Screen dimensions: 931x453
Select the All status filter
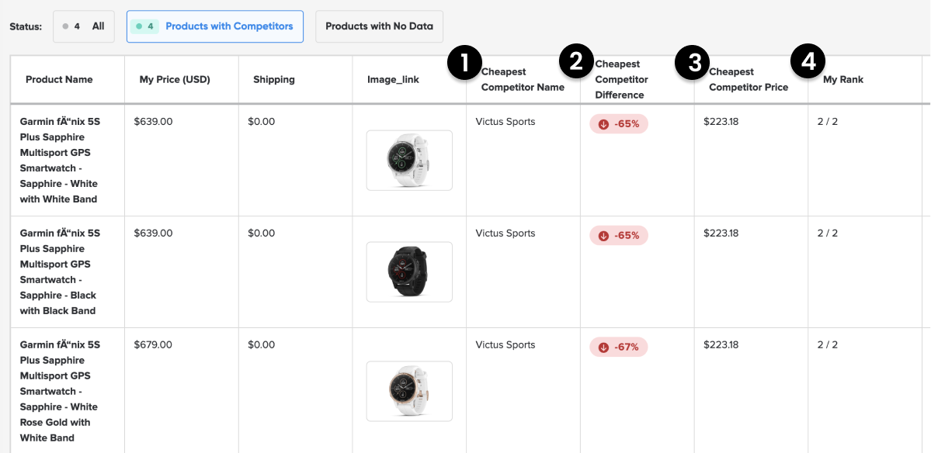point(84,26)
